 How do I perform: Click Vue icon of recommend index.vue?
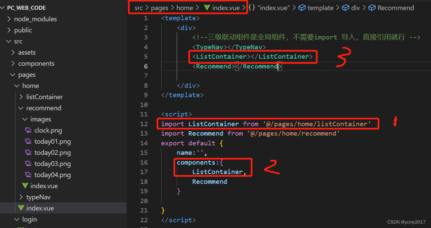pos(25,186)
